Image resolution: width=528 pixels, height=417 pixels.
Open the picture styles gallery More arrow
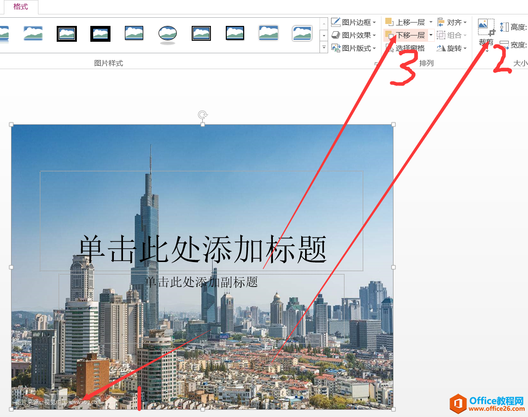tap(324, 47)
